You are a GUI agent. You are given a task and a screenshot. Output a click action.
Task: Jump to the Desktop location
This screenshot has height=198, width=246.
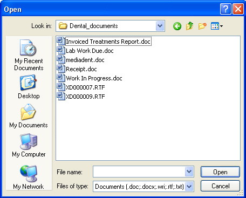pos(29,87)
